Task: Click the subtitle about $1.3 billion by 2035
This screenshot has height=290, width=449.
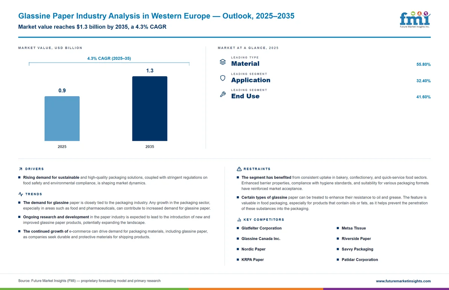Action: (92, 27)
